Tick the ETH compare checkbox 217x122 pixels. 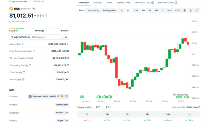coord(104,107)
